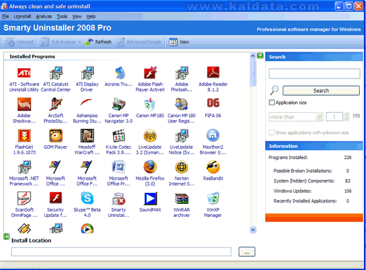This screenshot has width=366, height=270.
Task: Select Adobe Photoshop program icon
Action: tap(182, 73)
